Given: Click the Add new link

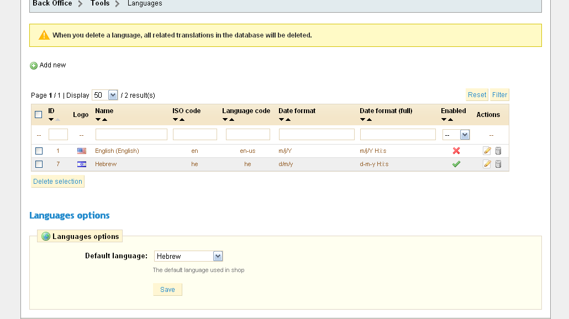Looking at the screenshot, I should (52, 65).
